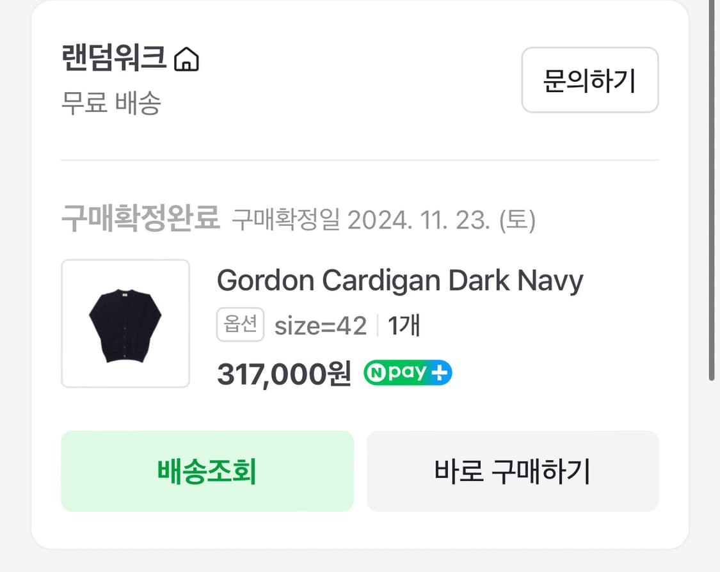720x572 pixels.
Task: Select the size=42 option text
Action: 321,326
